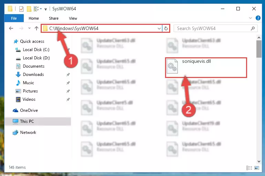265x176 pixels.
Task: Open the View ribbon tab
Action: (x=73, y=18)
